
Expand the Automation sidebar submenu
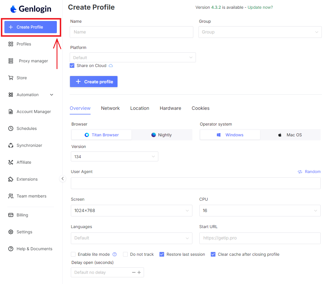52,95
